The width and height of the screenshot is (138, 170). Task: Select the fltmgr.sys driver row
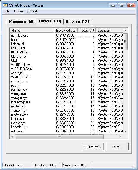(x=66, y=119)
